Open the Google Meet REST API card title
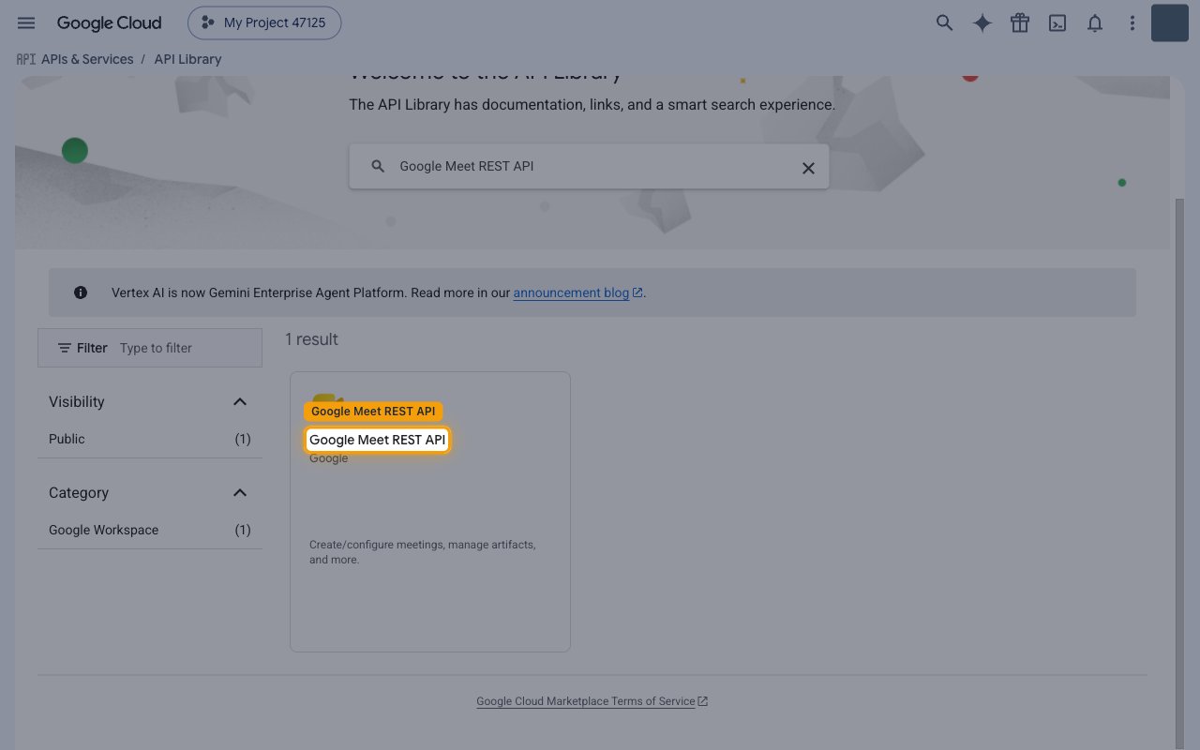Viewport: 1200px width, 750px height. tap(377, 440)
